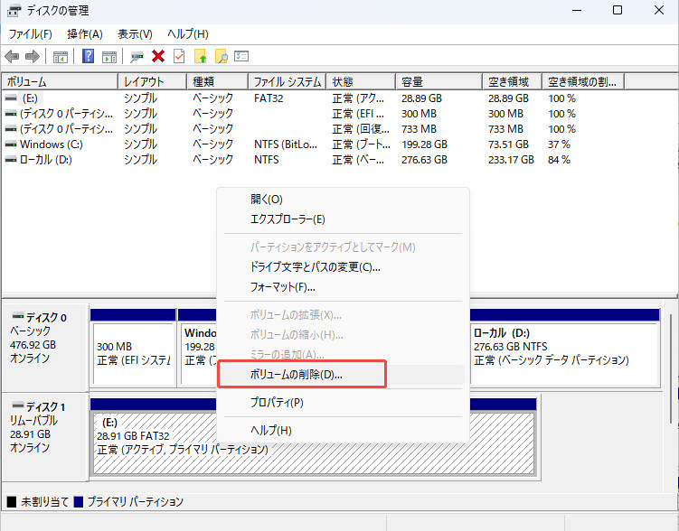Open the 表示(V) menu
Image resolution: width=679 pixels, height=531 pixels.
click(x=135, y=33)
